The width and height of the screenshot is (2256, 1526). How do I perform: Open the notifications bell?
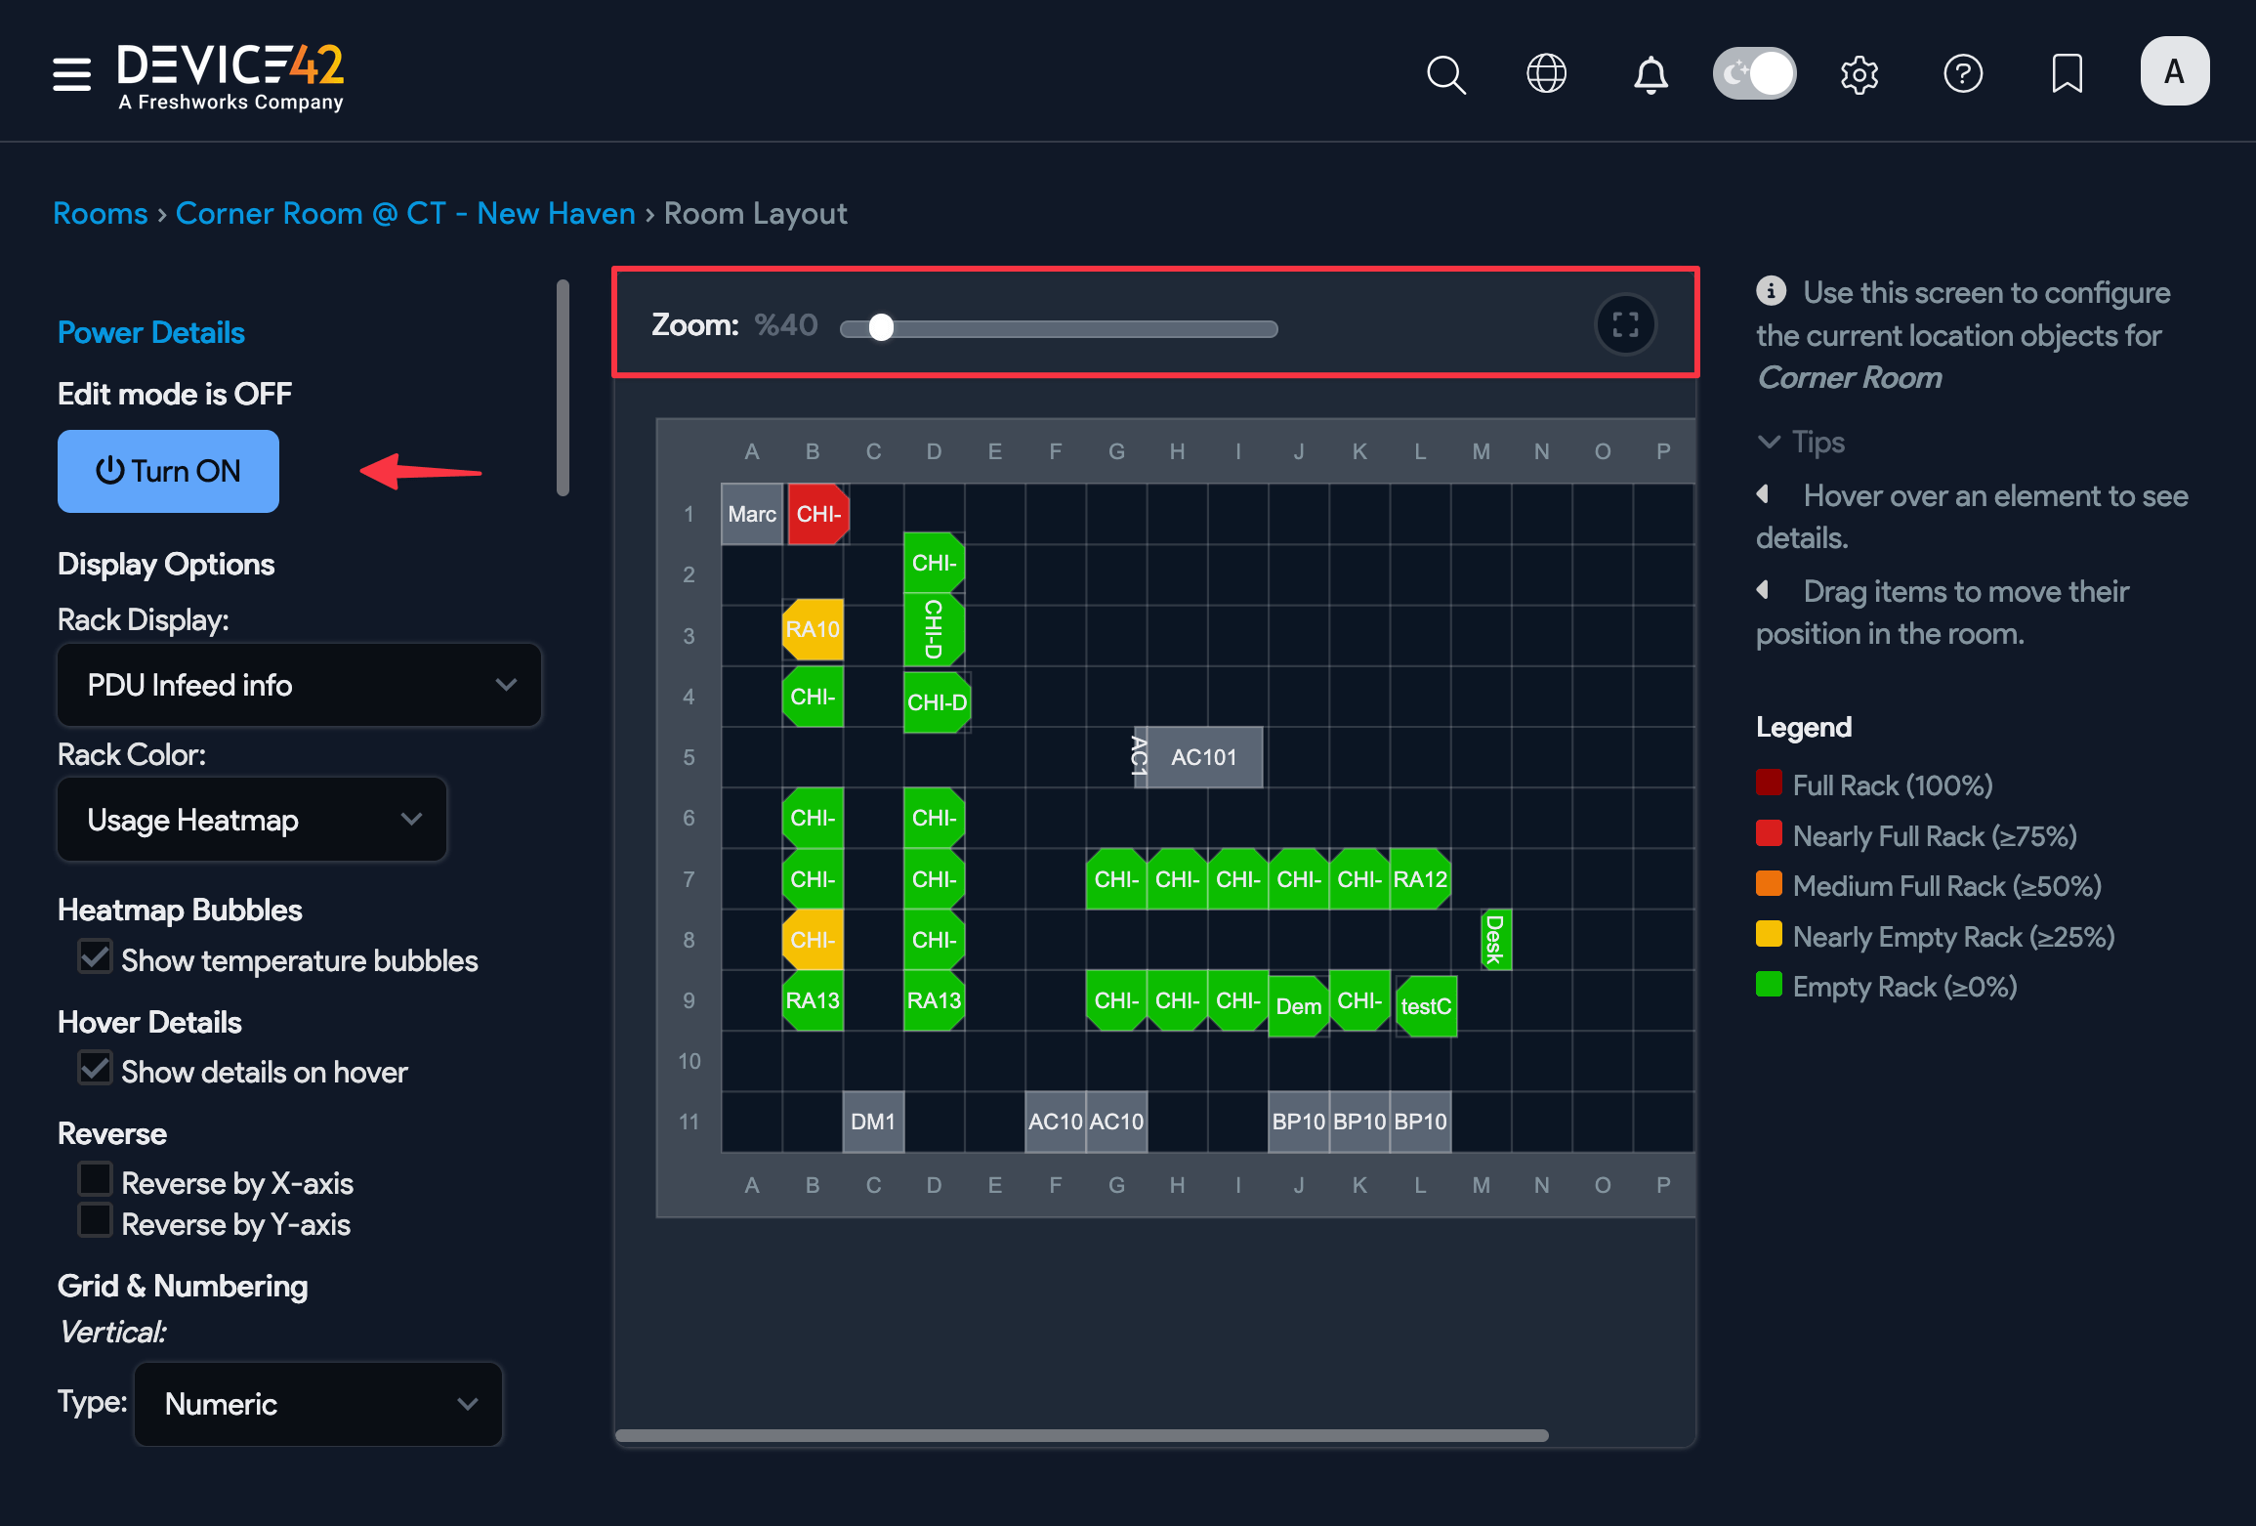point(1650,74)
